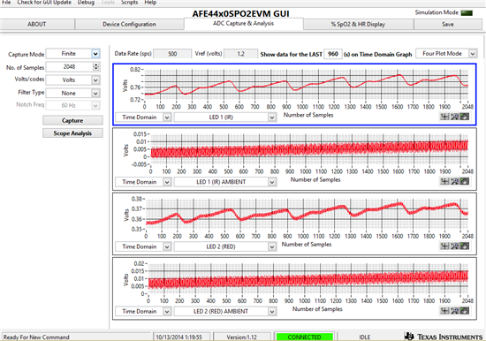
Task: Open Time Domain dropdown beside LED 2 (RED)
Action: coord(143,246)
